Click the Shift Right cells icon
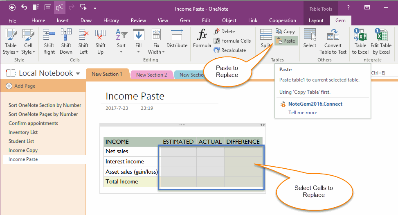The image size is (398, 215). 49,42
